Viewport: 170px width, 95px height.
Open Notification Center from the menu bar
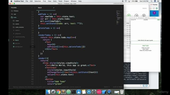158,1
